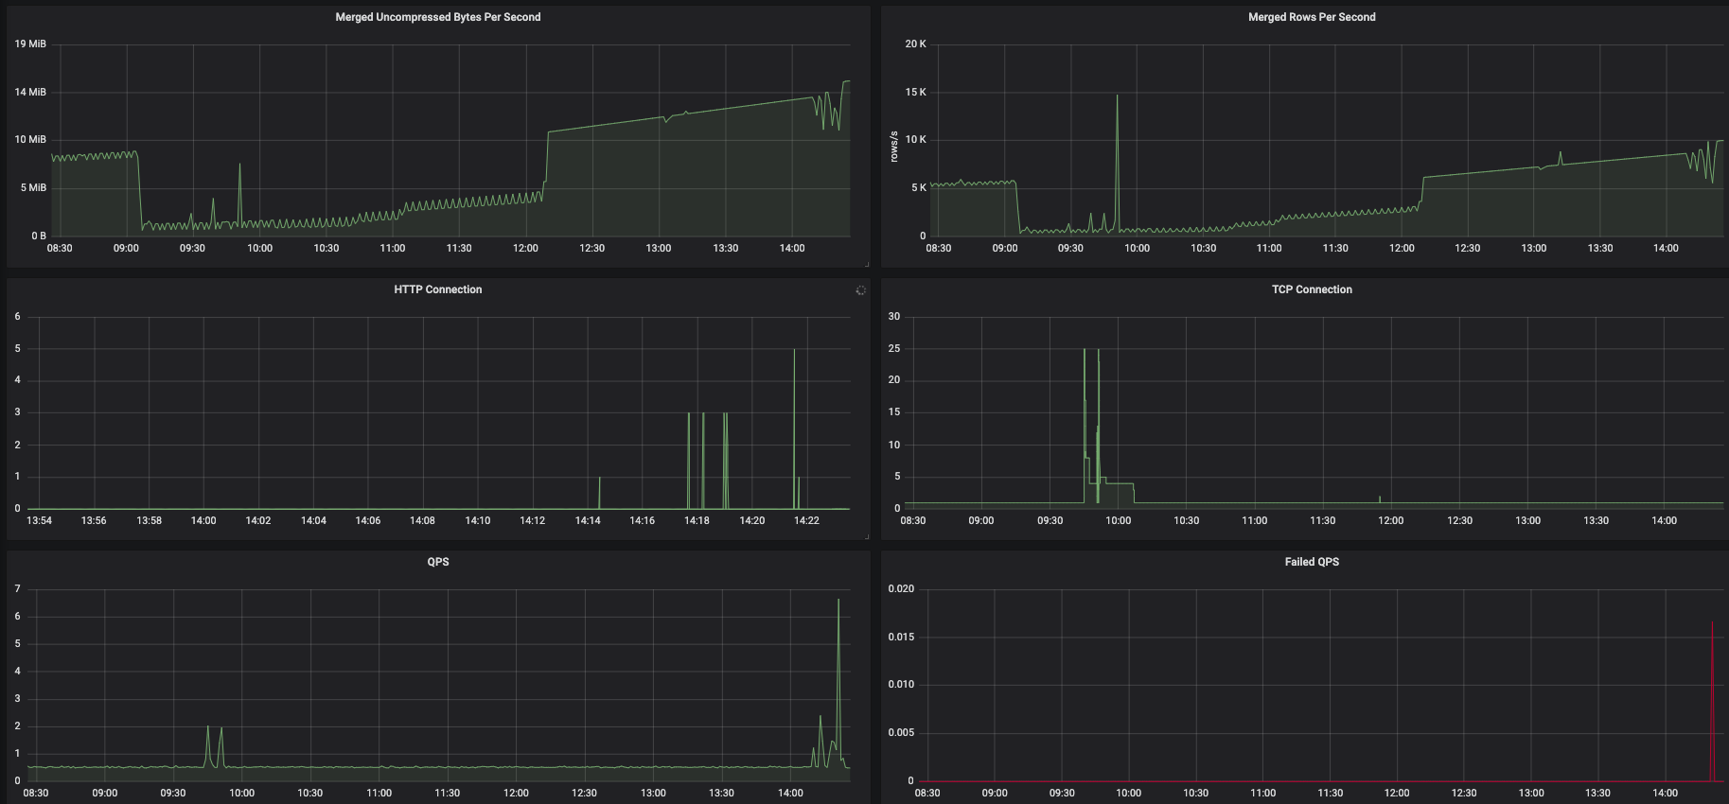Click the "7" y-axis label in QPS panel
This screenshot has height=804, width=1729.
(x=17, y=588)
